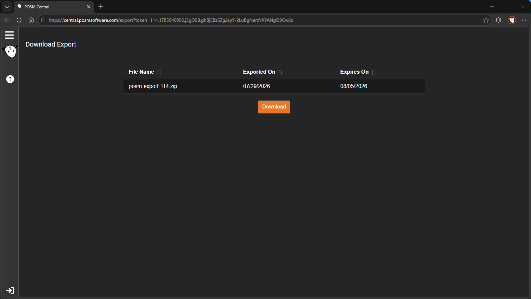The width and height of the screenshot is (531, 299).
Task: Focus the URL address bar
Action: coord(264,20)
